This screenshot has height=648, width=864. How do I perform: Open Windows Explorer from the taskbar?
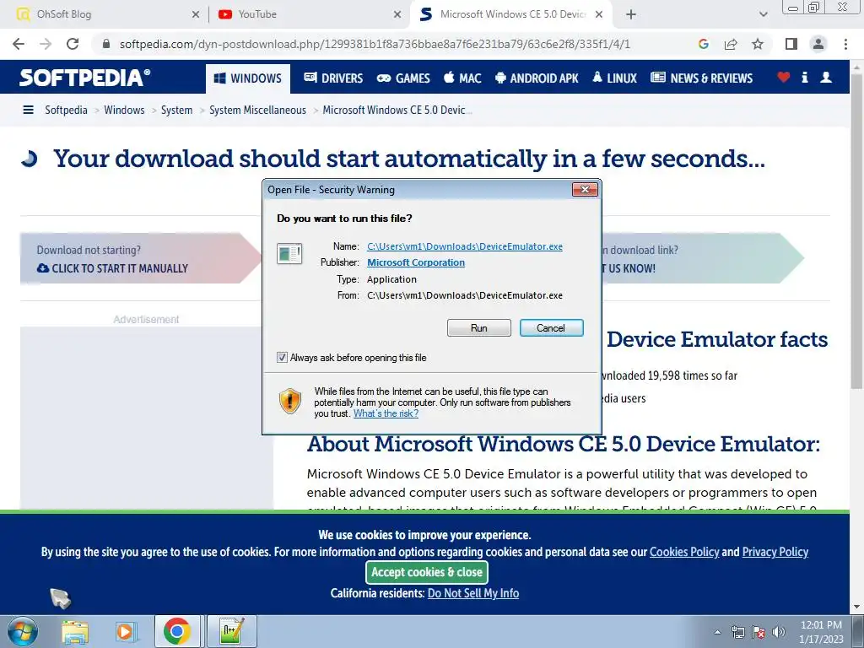point(75,631)
